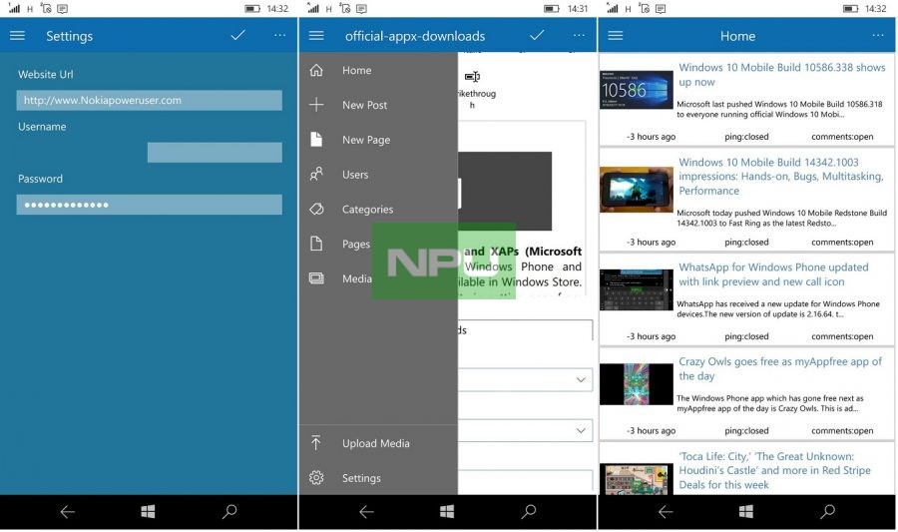Select Categories in the side menu
The height and width of the screenshot is (532, 898).
(367, 210)
